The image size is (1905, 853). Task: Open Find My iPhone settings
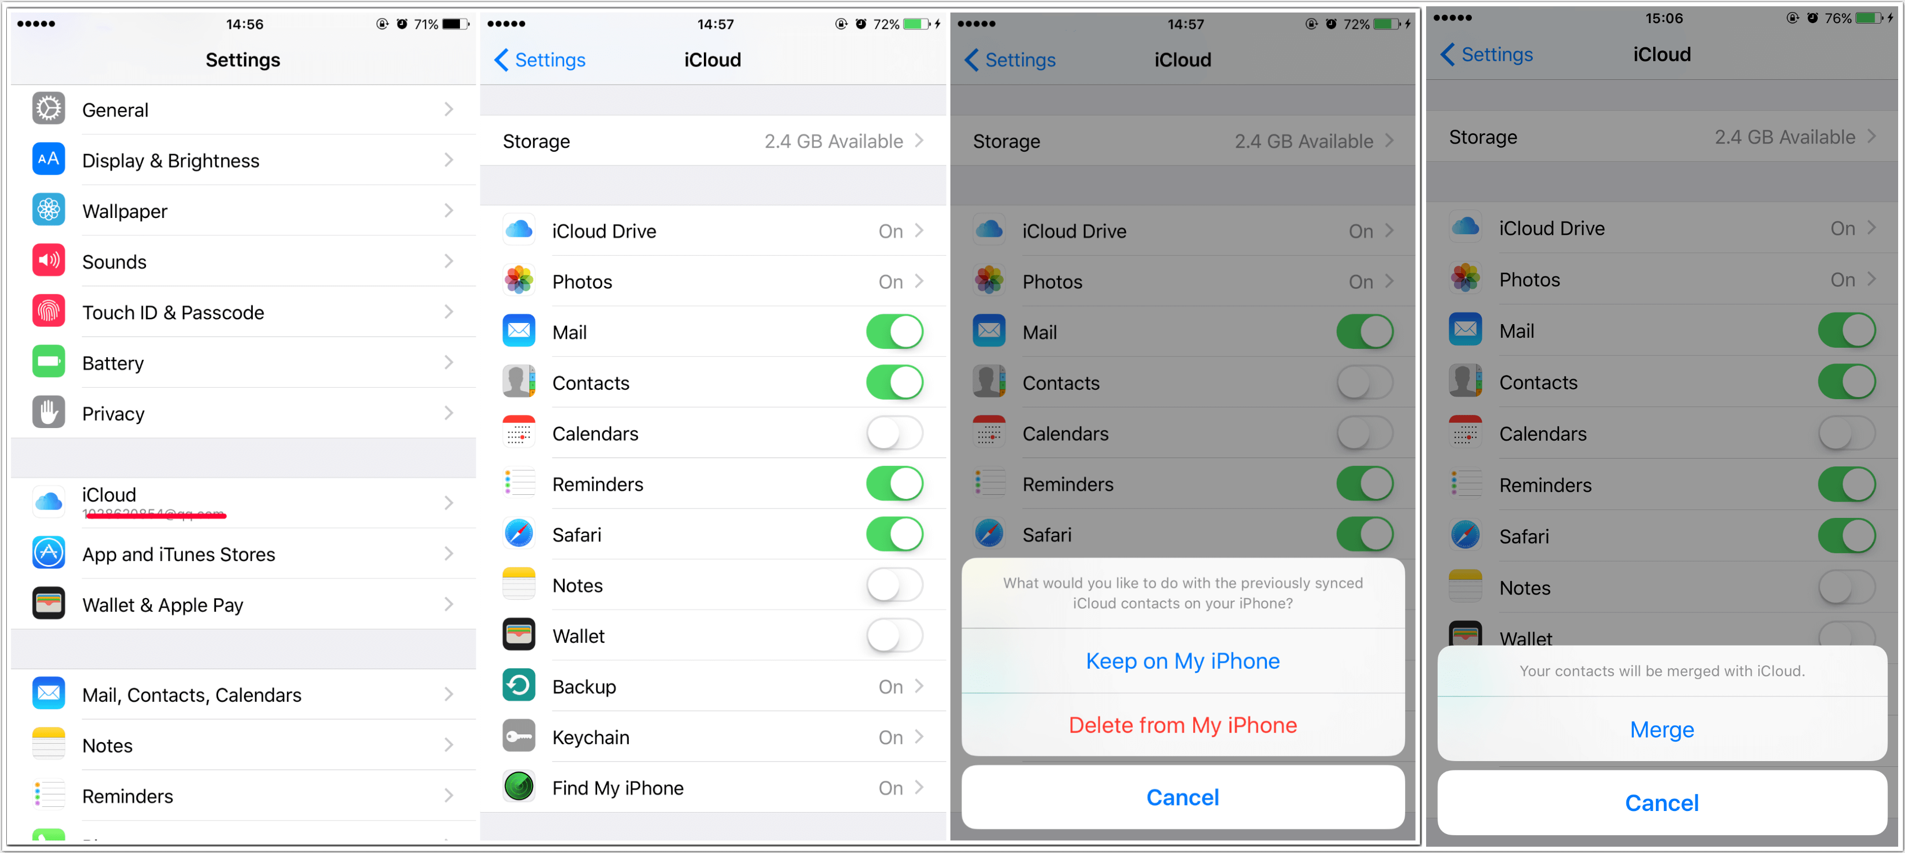click(x=715, y=787)
